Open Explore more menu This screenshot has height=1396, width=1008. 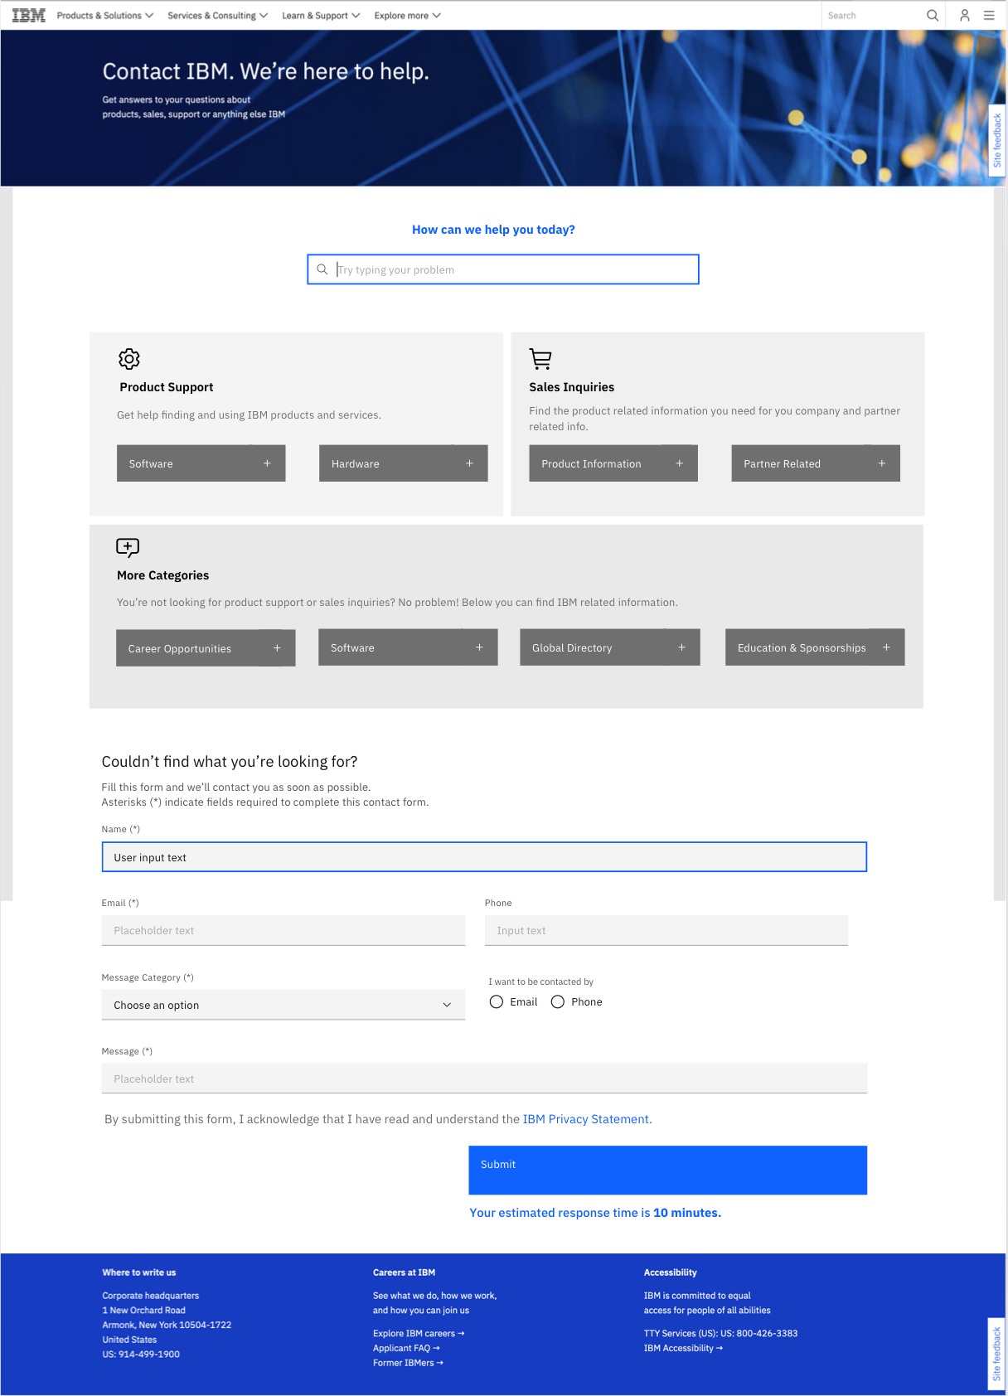tap(408, 15)
